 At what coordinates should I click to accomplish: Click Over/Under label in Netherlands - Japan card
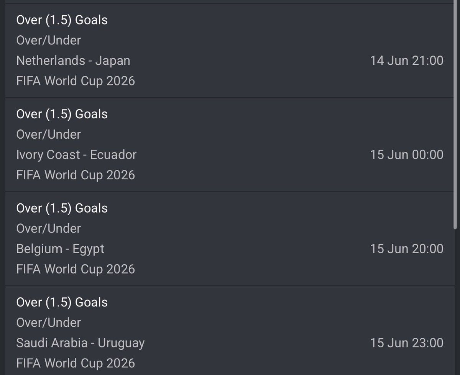pos(49,40)
